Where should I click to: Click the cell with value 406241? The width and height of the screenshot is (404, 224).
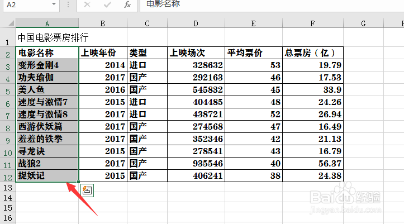196,176
